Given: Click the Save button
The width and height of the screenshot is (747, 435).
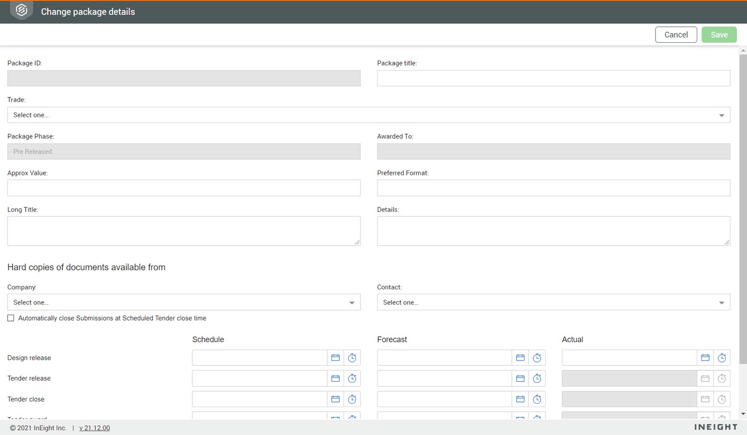Looking at the screenshot, I should tap(719, 35).
